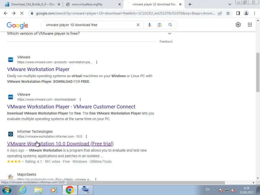The height and width of the screenshot is (195, 260).
Task: Go back to the previous page
Action: [6, 13]
